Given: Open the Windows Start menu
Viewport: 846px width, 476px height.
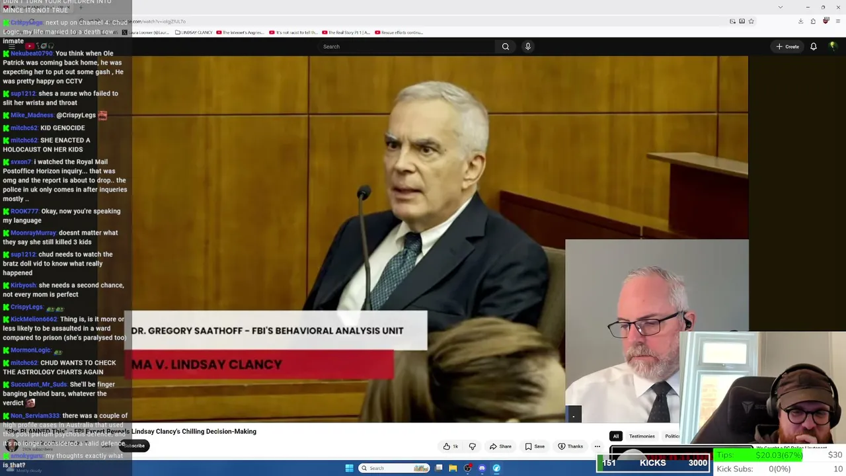Looking at the screenshot, I should click(350, 468).
